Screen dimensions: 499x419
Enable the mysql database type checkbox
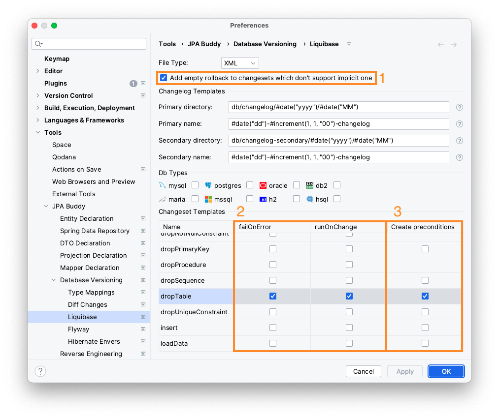tap(195, 185)
